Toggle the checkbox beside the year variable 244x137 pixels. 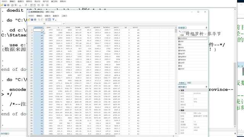179,41
